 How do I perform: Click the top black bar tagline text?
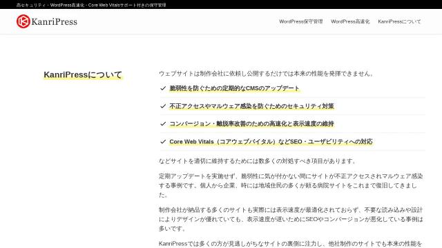[91, 5]
